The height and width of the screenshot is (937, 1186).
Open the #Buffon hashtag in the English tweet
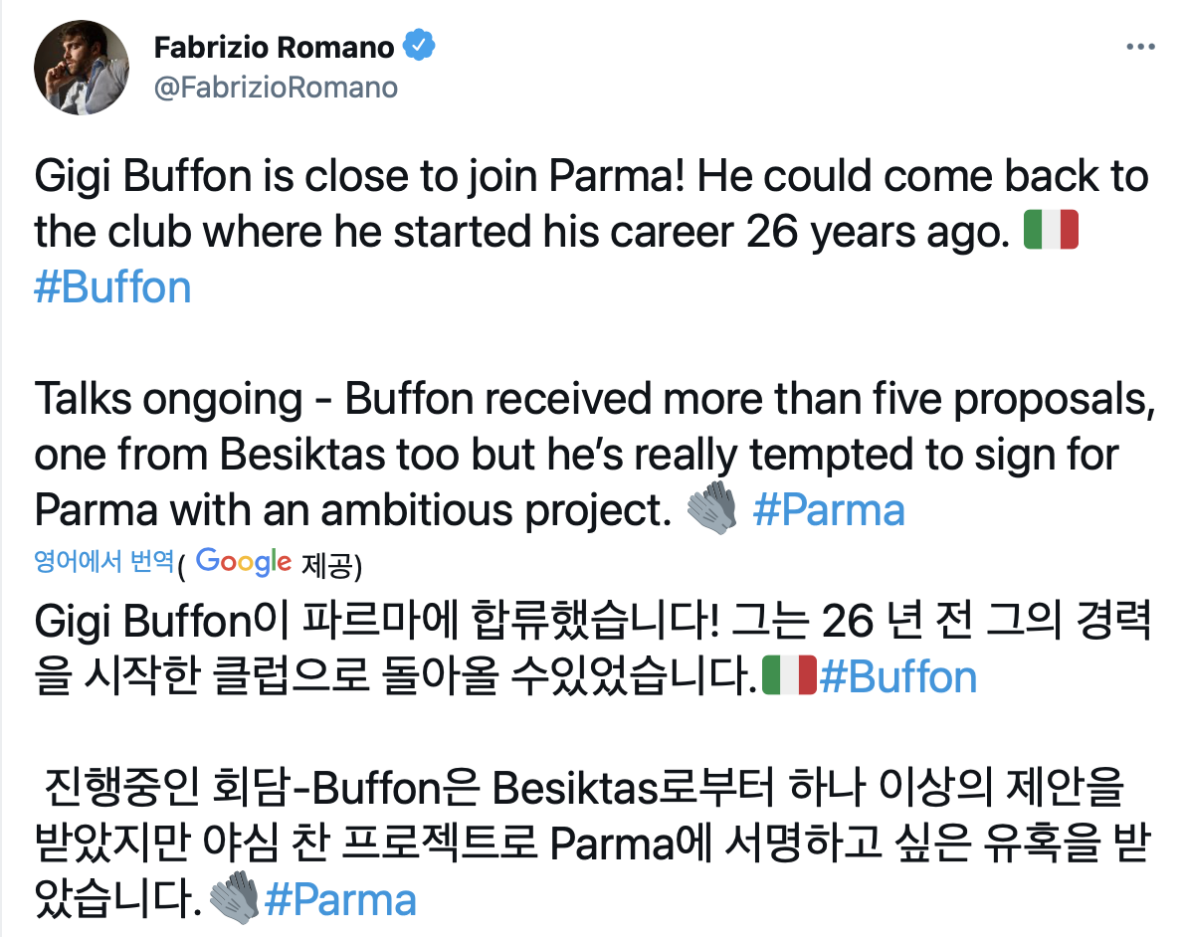[112, 287]
